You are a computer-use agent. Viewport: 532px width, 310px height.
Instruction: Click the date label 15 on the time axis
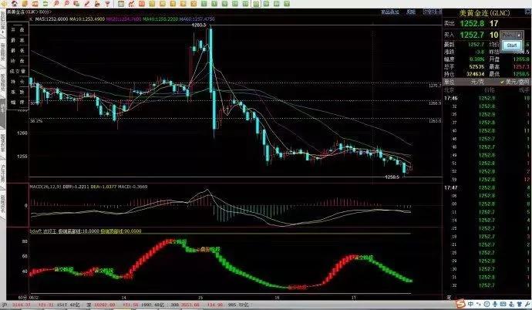pyautogui.click(x=200, y=298)
